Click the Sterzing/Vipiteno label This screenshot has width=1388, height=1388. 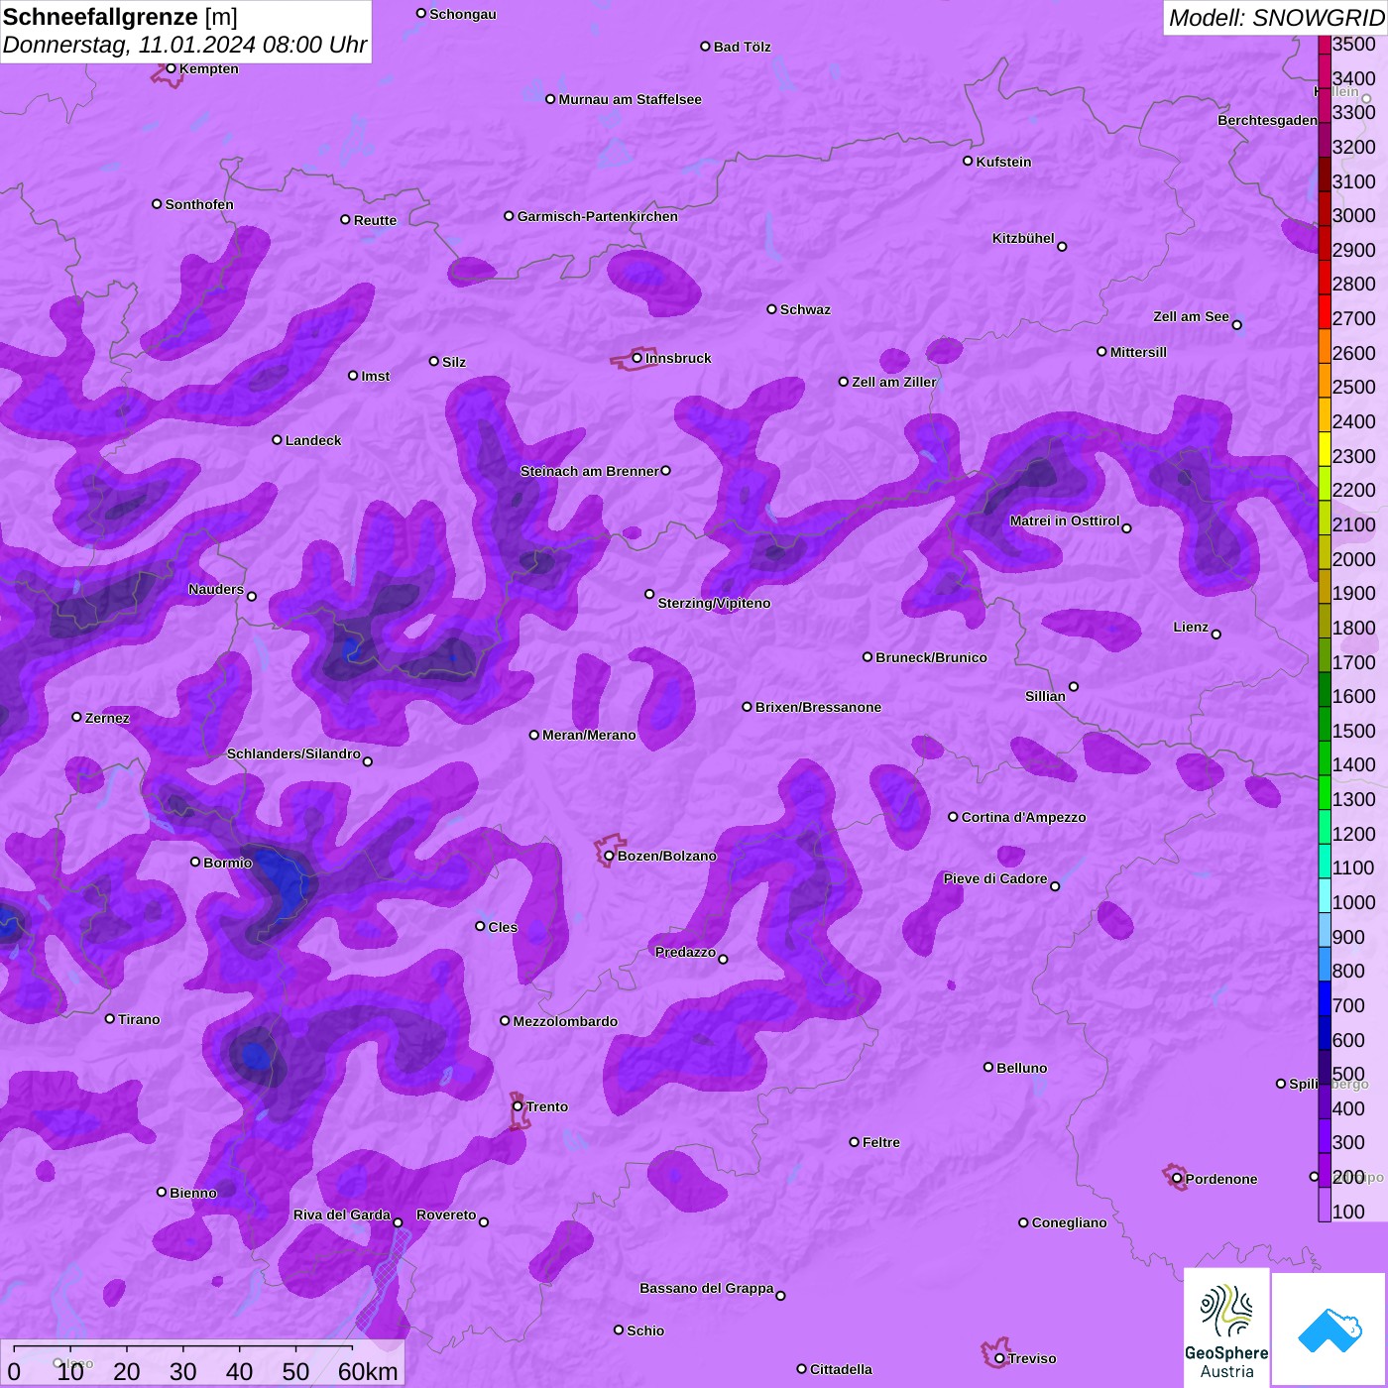[714, 603]
